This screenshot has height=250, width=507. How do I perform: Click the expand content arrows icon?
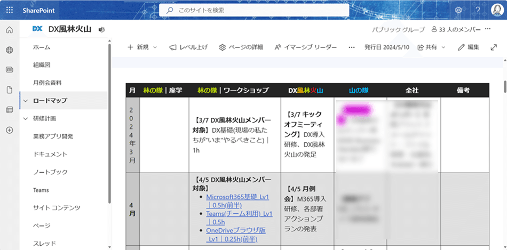pos(494,47)
